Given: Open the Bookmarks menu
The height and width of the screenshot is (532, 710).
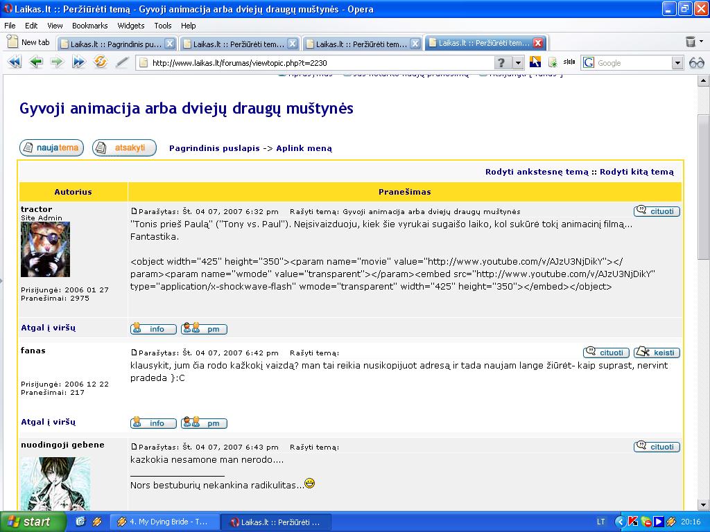Looking at the screenshot, I should tap(89, 26).
